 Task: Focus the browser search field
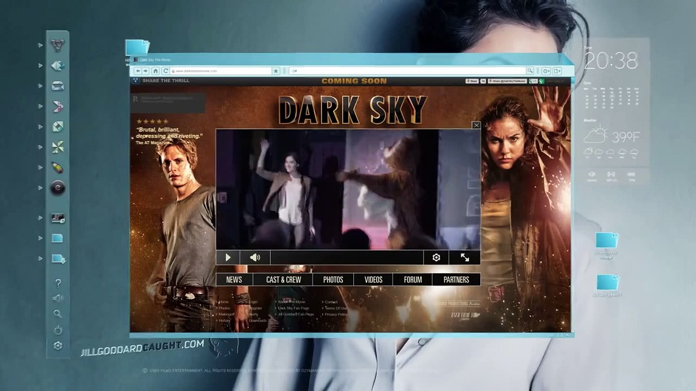408,71
